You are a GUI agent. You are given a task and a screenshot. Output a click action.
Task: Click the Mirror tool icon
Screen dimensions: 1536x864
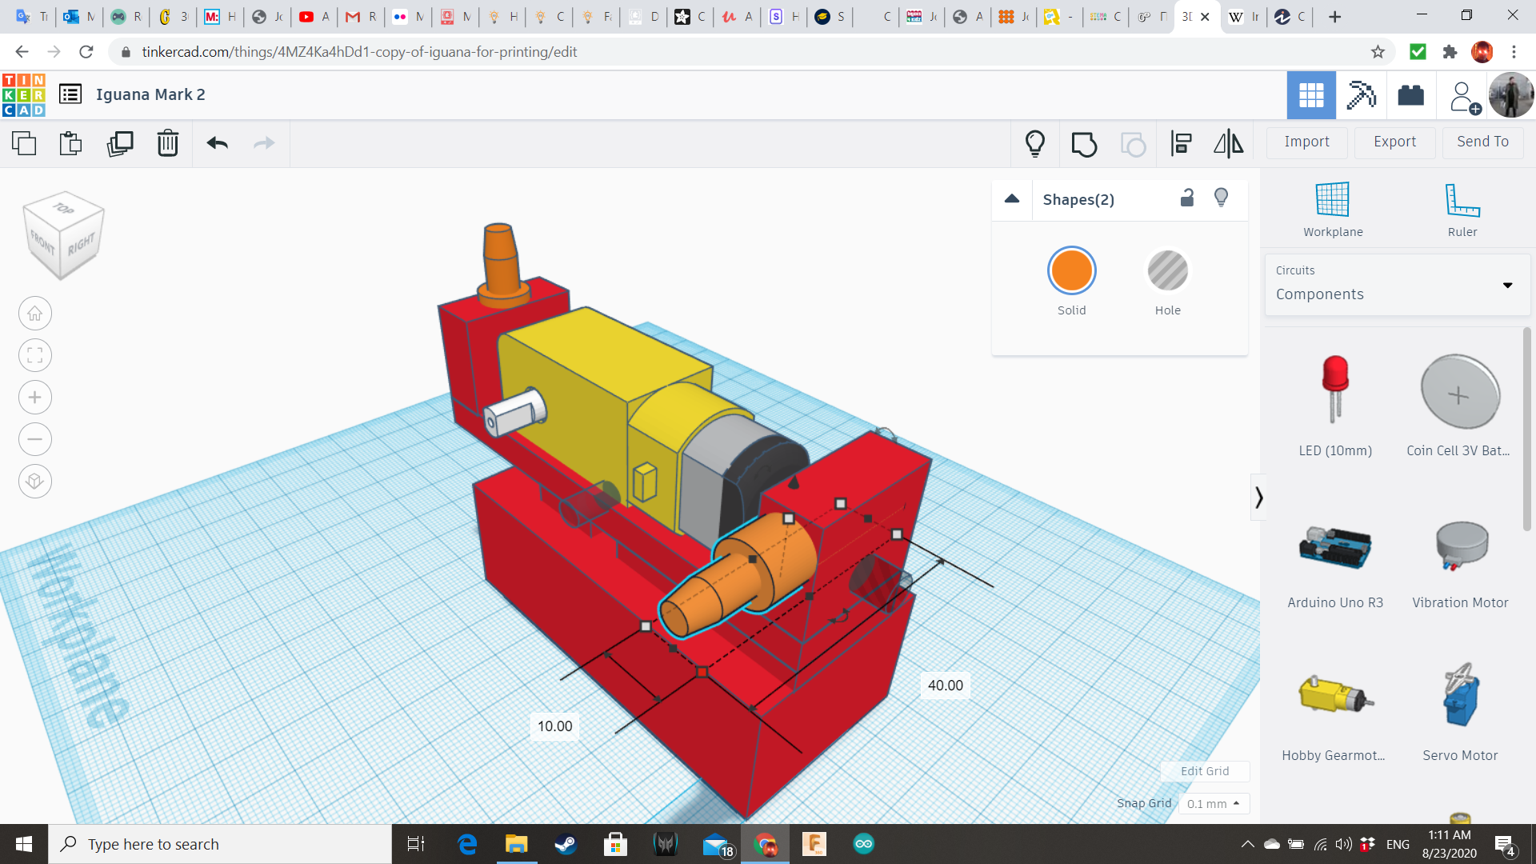(1228, 143)
